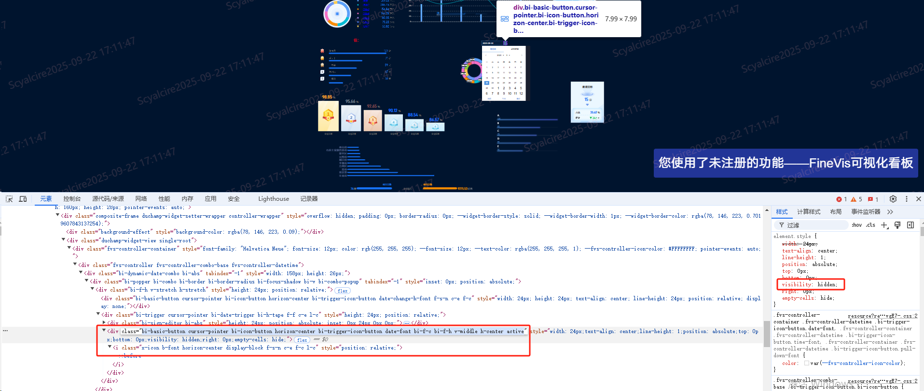Toggle the computed styles sidebar icon
Viewport: 924px width, 391px height.
910,225
